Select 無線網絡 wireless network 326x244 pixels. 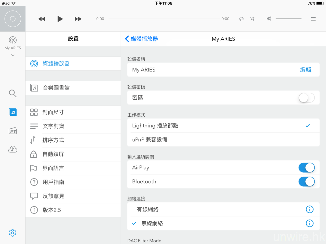point(223,223)
